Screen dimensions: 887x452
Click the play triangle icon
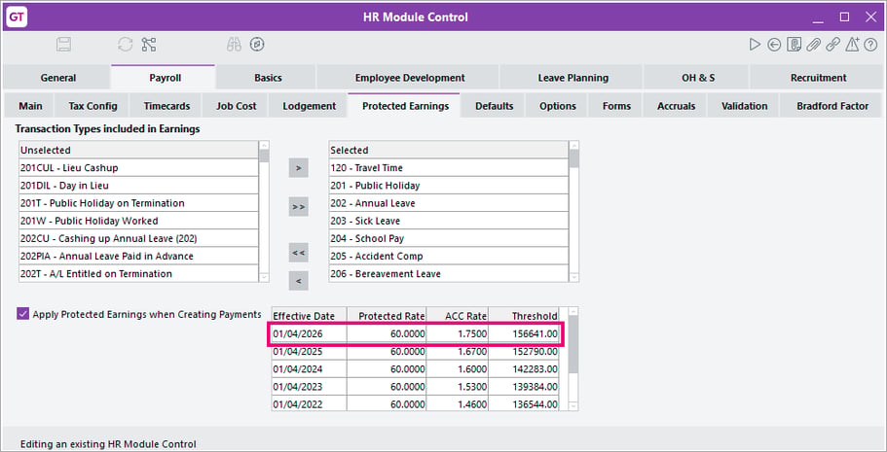pyautogui.click(x=754, y=45)
